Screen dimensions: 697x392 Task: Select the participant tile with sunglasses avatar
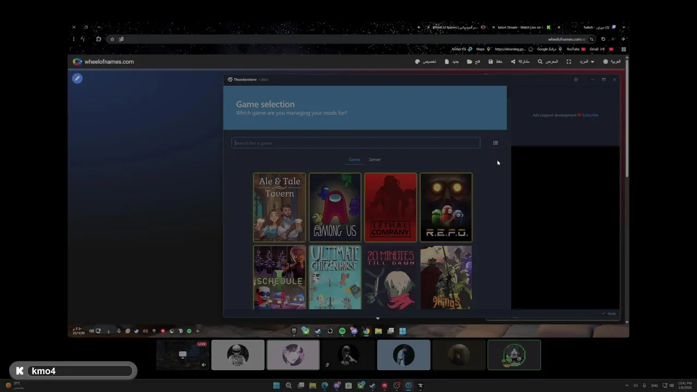click(x=238, y=355)
